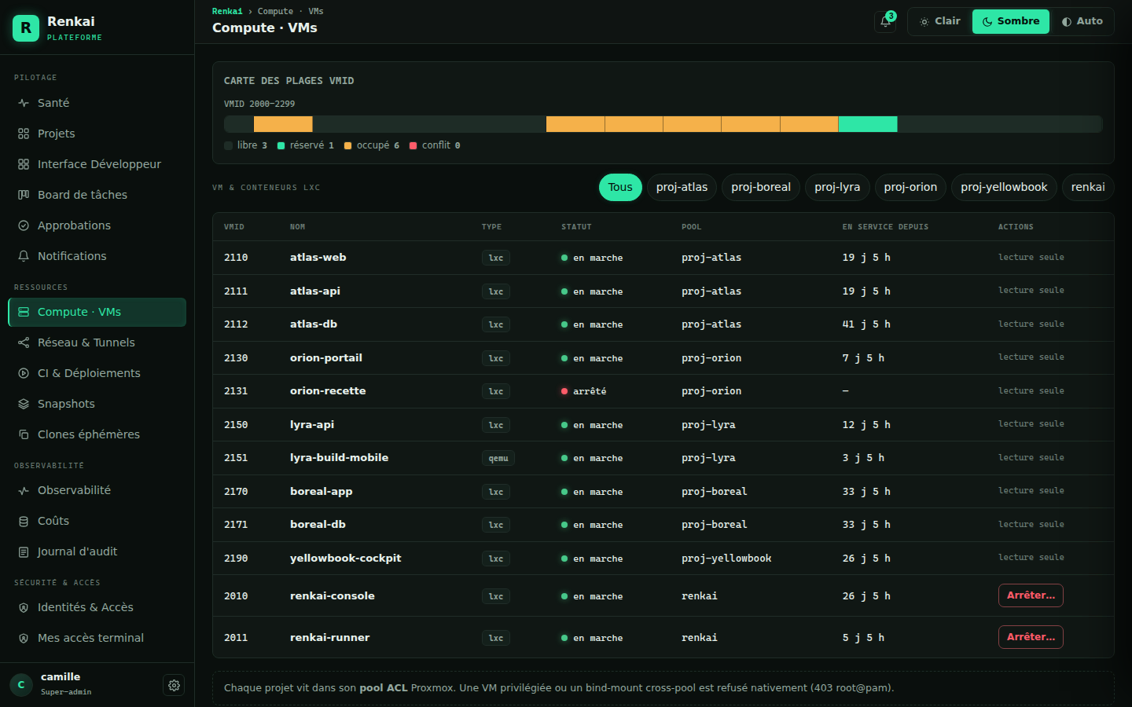Stop the renkai-console VM with Arrêter
Viewport: 1132px width, 707px height.
pyautogui.click(x=1031, y=595)
